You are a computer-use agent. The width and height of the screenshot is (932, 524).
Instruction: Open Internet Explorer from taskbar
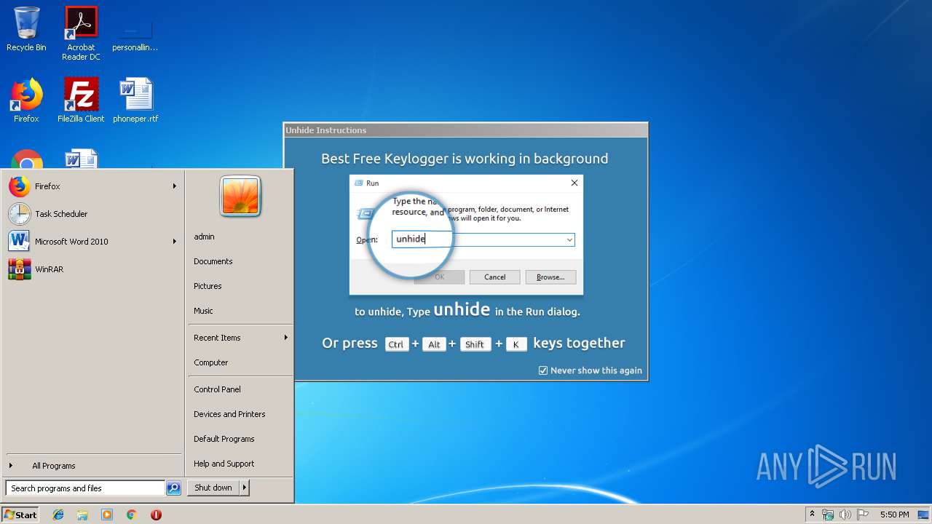coord(58,515)
